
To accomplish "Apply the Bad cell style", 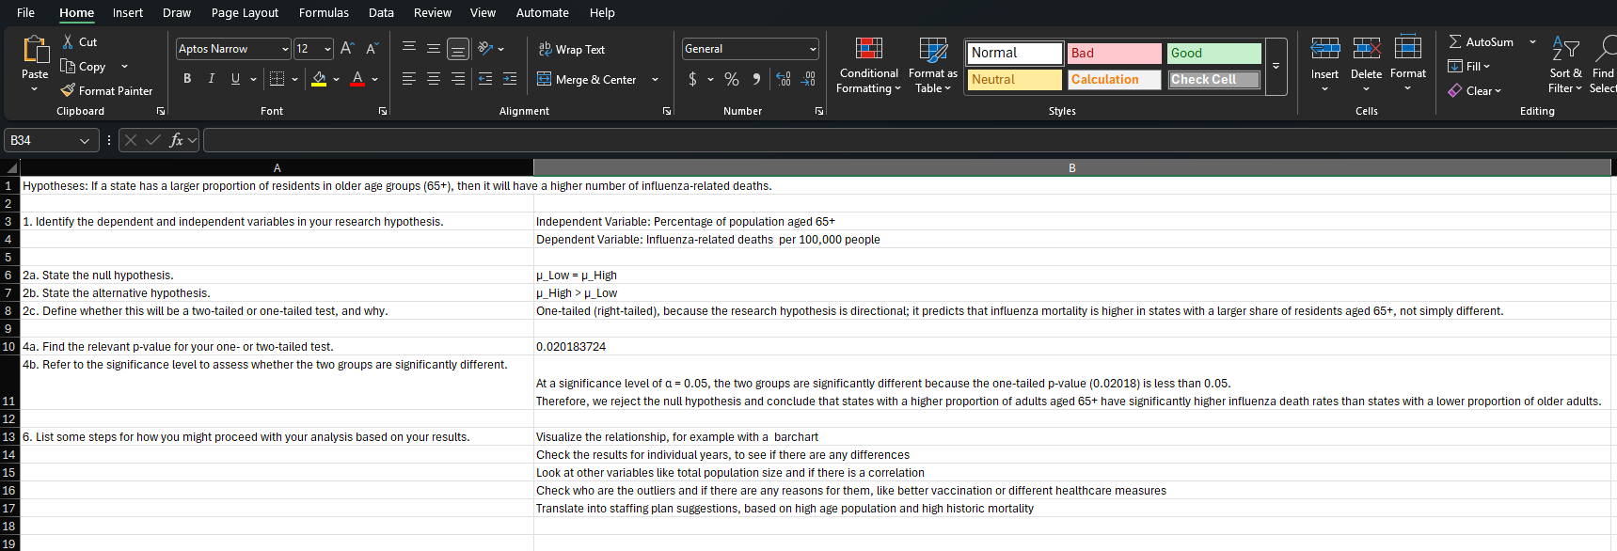I will [1115, 53].
